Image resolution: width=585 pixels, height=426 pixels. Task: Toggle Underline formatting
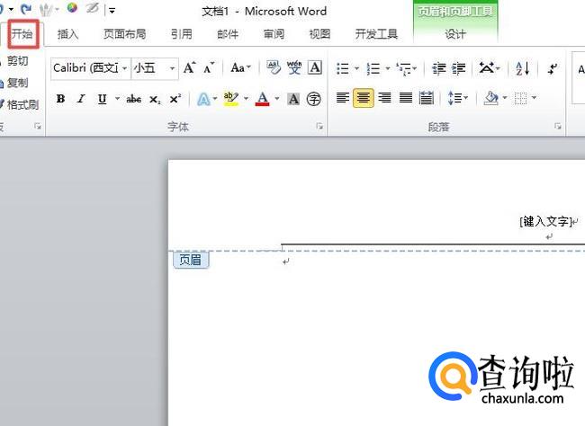coord(102,99)
